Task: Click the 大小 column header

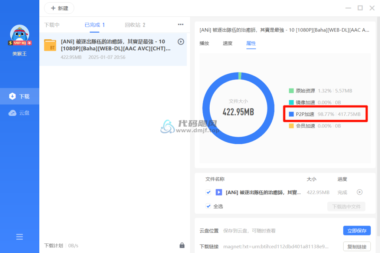Action: click(311, 179)
